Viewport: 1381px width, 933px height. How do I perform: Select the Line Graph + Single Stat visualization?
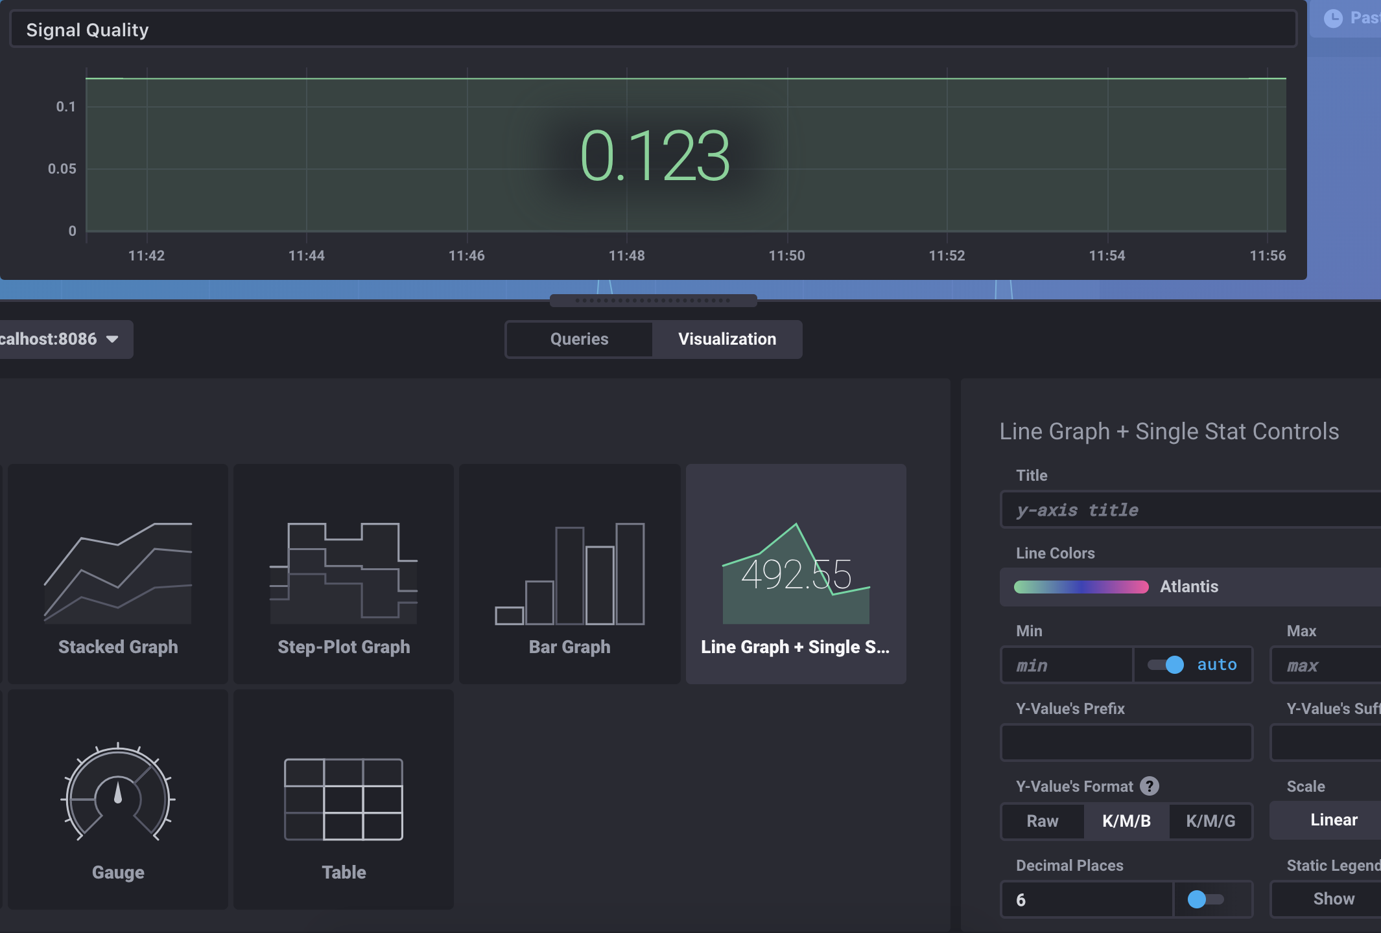click(x=795, y=573)
